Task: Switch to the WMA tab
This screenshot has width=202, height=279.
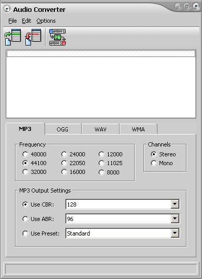Action: [x=138, y=129]
